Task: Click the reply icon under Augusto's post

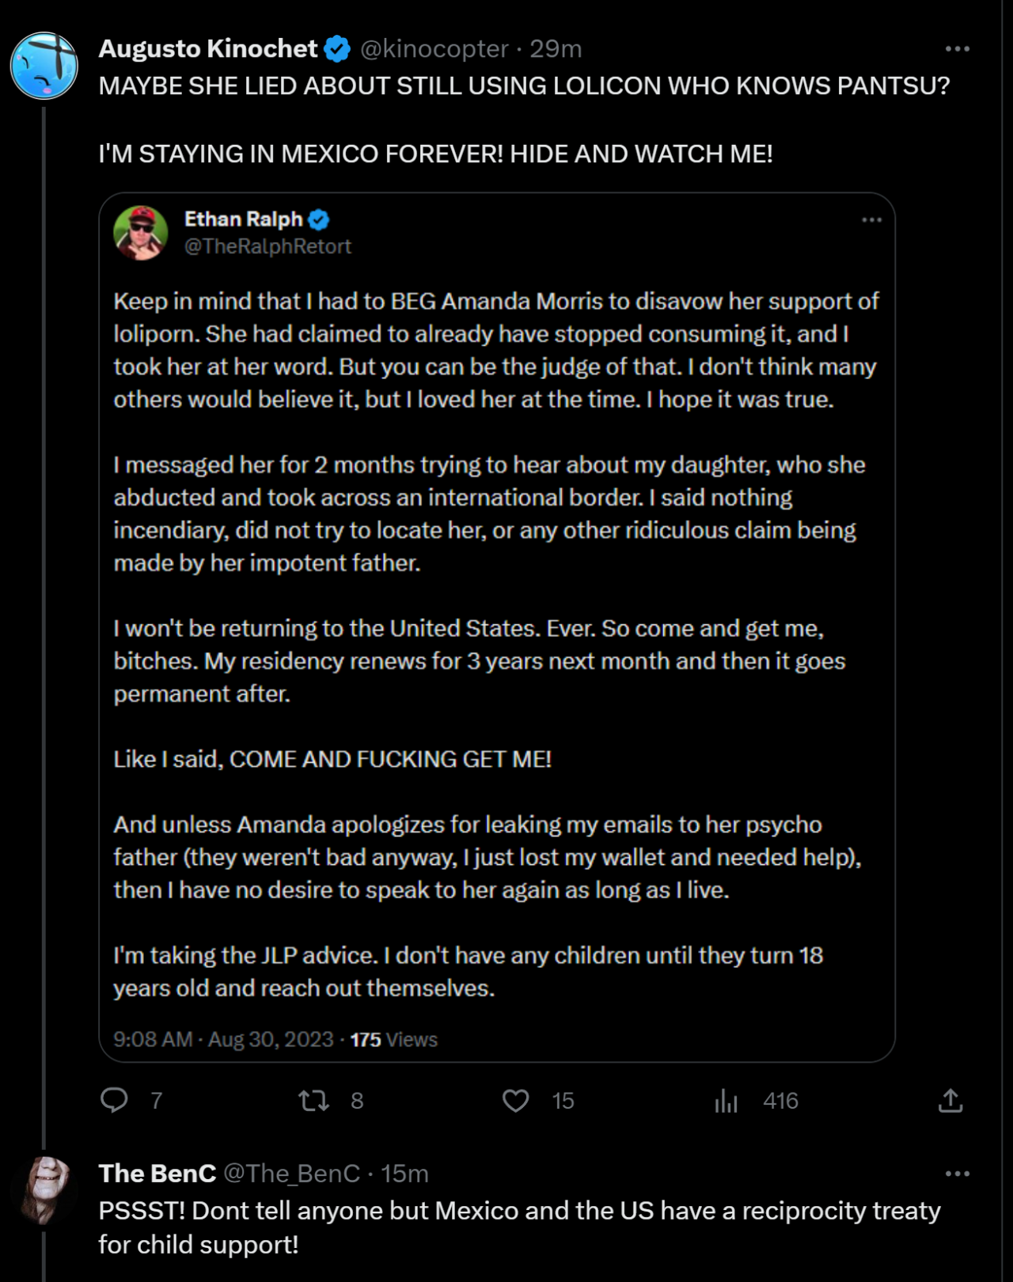Action: click(115, 1100)
